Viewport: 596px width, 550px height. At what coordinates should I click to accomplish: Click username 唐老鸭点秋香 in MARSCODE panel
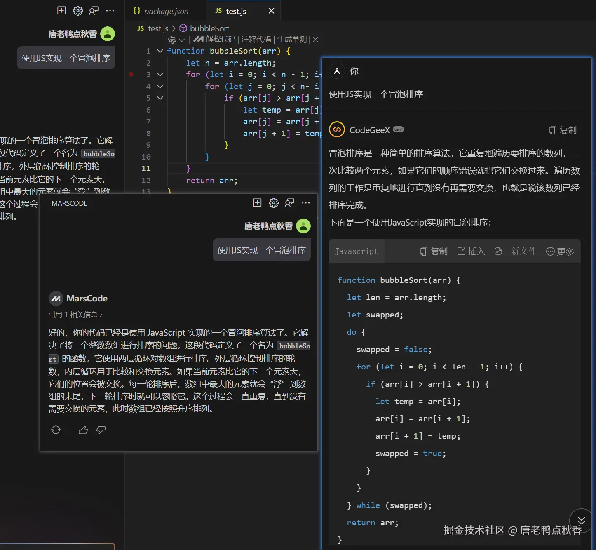[x=268, y=226]
